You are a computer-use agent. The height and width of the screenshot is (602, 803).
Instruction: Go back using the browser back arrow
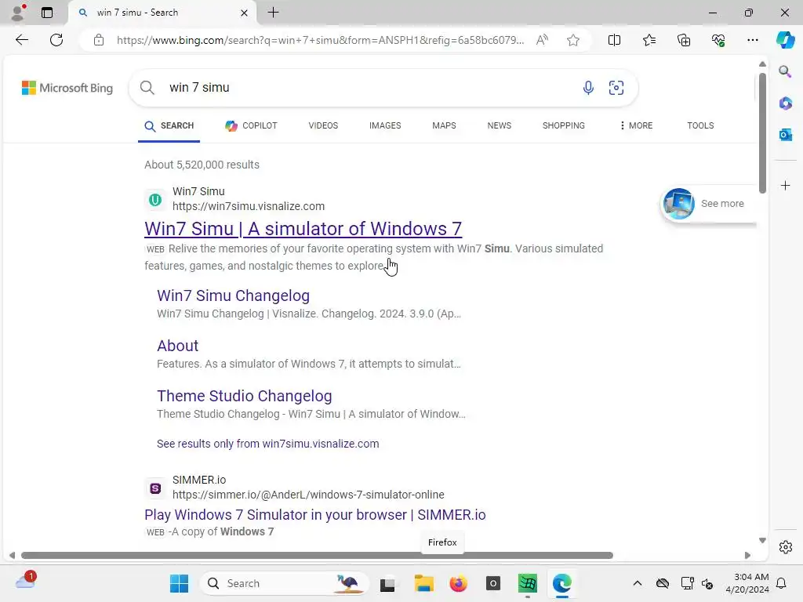pos(21,40)
